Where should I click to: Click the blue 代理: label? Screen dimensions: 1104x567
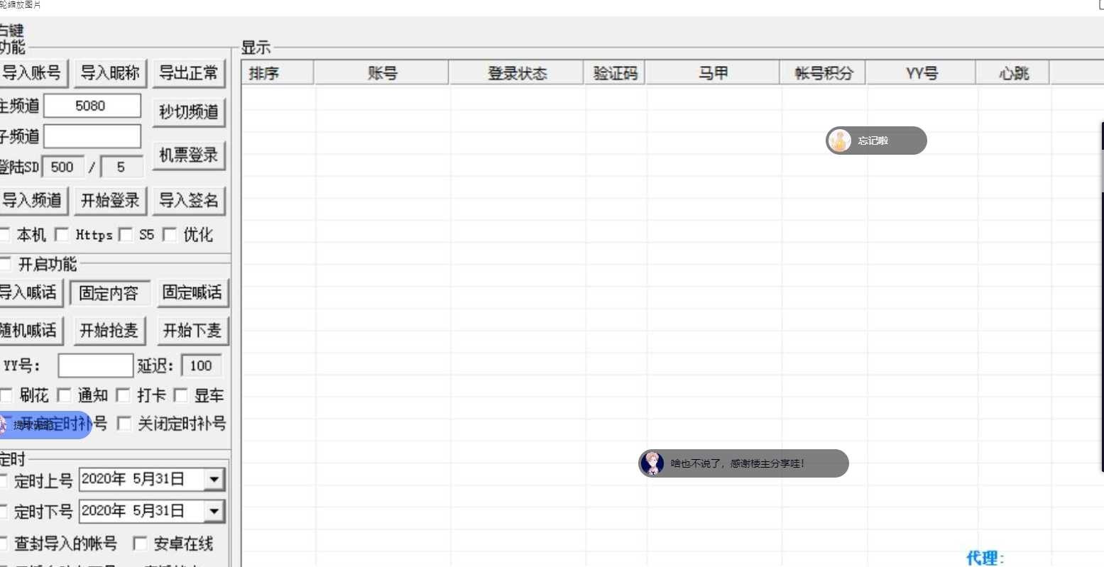[x=985, y=558]
